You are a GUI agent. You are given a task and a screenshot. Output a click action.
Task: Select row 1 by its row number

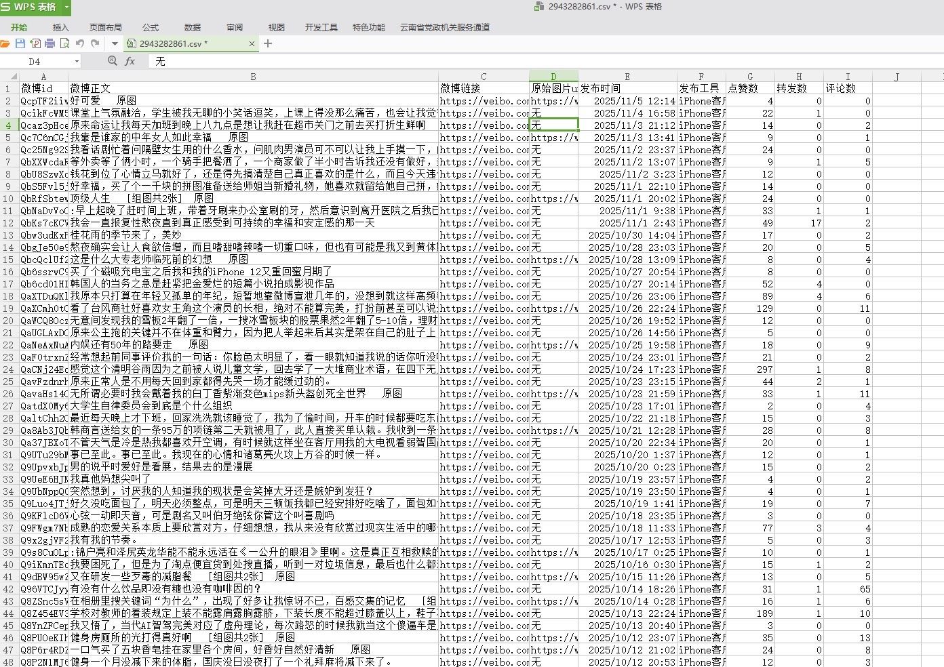pyautogui.click(x=9, y=89)
